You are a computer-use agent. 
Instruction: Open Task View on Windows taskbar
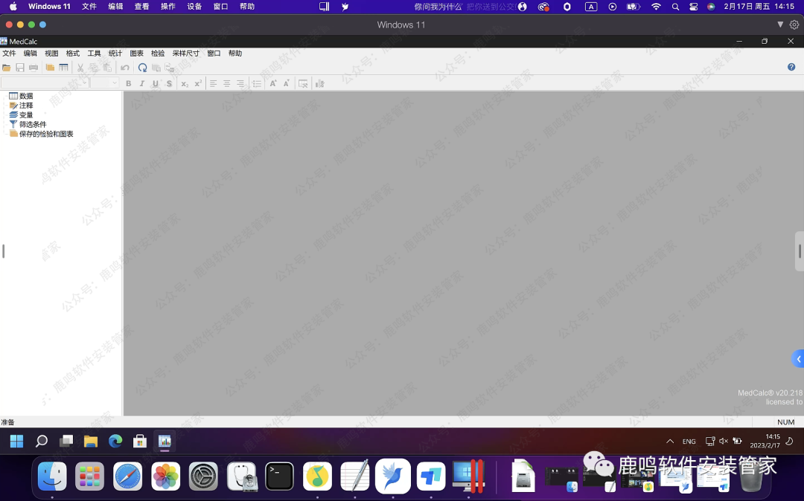[66, 441]
